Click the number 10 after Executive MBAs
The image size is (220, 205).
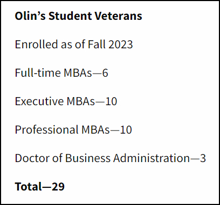[x=111, y=101]
